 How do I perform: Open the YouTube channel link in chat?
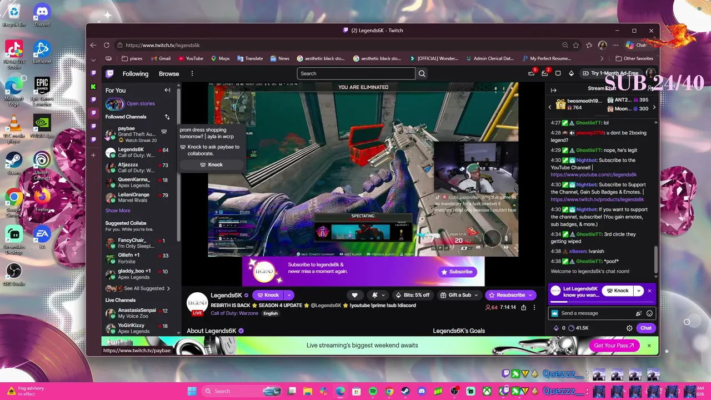(x=594, y=174)
